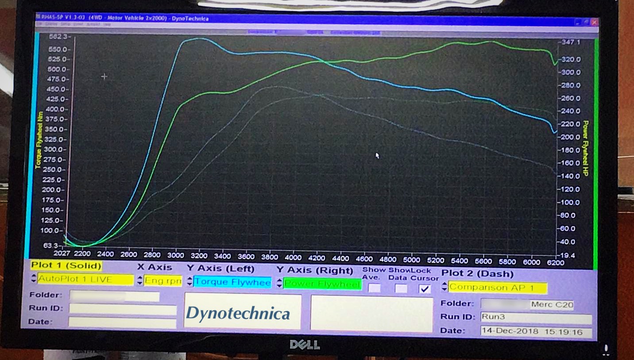Enable the Show Ave. checkbox
634x360 pixels.
point(375,288)
